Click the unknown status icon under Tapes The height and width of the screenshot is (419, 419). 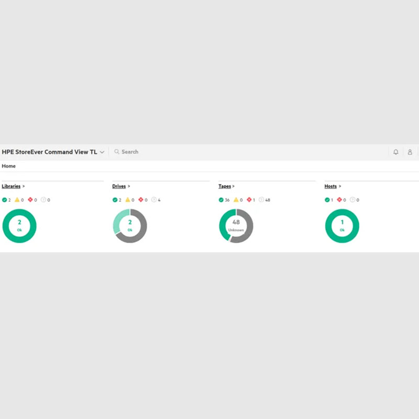[x=261, y=200]
